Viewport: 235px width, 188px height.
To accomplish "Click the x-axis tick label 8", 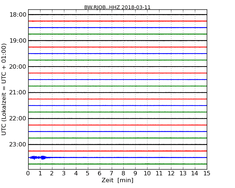I will [123, 174].
